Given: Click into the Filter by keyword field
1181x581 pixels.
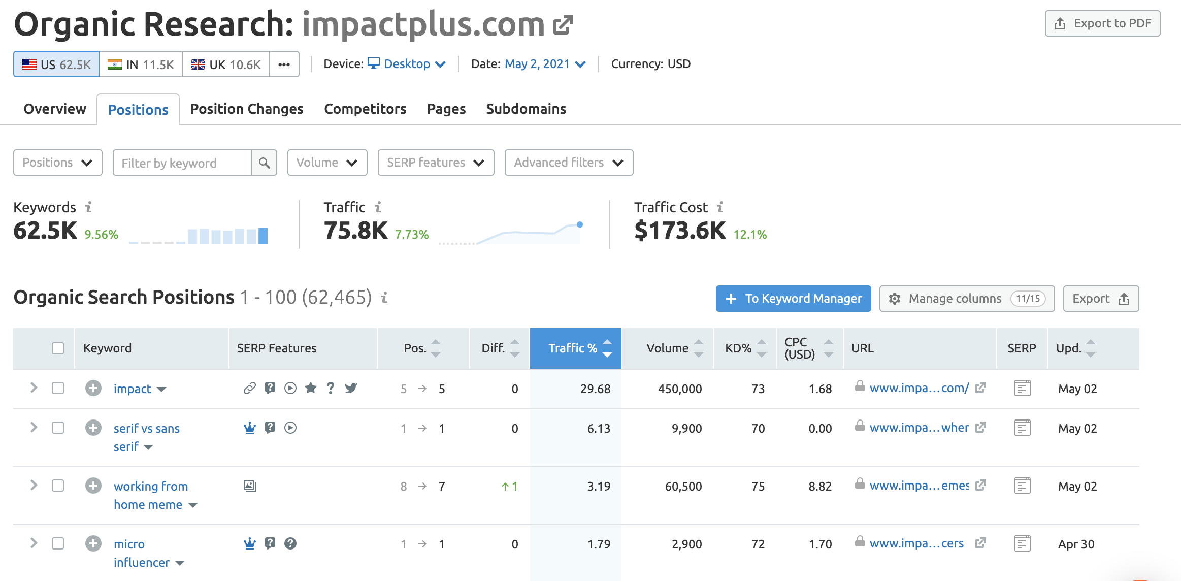Looking at the screenshot, I should click(x=182, y=163).
